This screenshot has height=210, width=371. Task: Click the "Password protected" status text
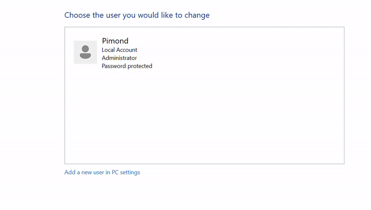(x=127, y=66)
